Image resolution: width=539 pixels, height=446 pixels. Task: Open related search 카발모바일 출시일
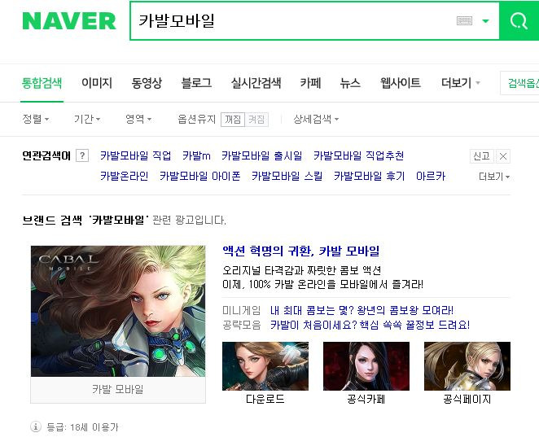click(x=262, y=156)
